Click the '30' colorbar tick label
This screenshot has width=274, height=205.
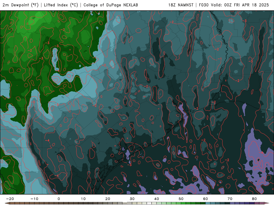[132, 199]
